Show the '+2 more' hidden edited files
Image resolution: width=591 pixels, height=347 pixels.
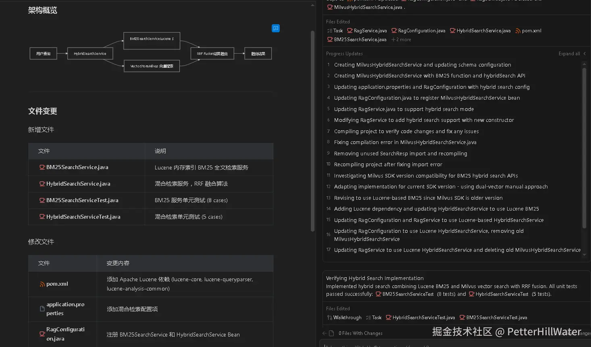[x=401, y=39]
